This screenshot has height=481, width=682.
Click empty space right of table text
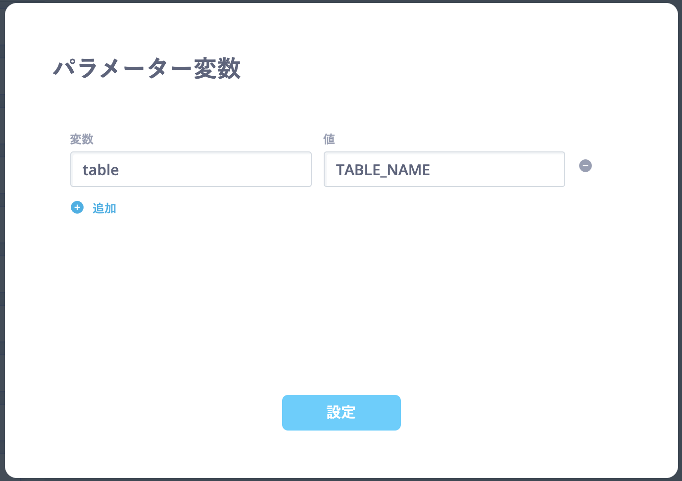pos(223,170)
